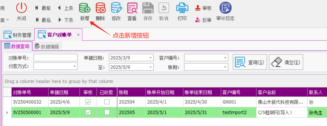
Task: Toggle 审核 checkbox for IV250400032
Action: [x=88, y=102]
